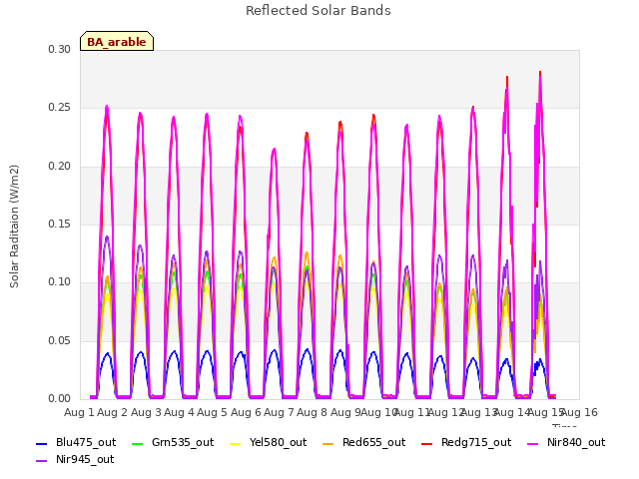The width and height of the screenshot is (639, 479).
Task: Click the blue Blu475_out legend swatch
Action: (42, 443)
